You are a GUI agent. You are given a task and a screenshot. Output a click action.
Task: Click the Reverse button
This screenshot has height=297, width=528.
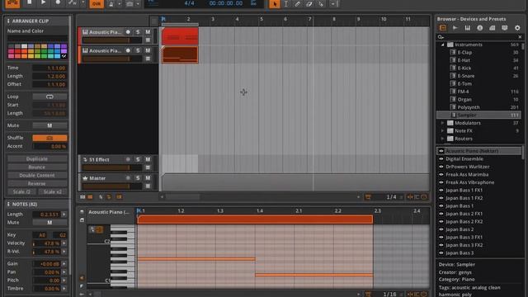37,183
